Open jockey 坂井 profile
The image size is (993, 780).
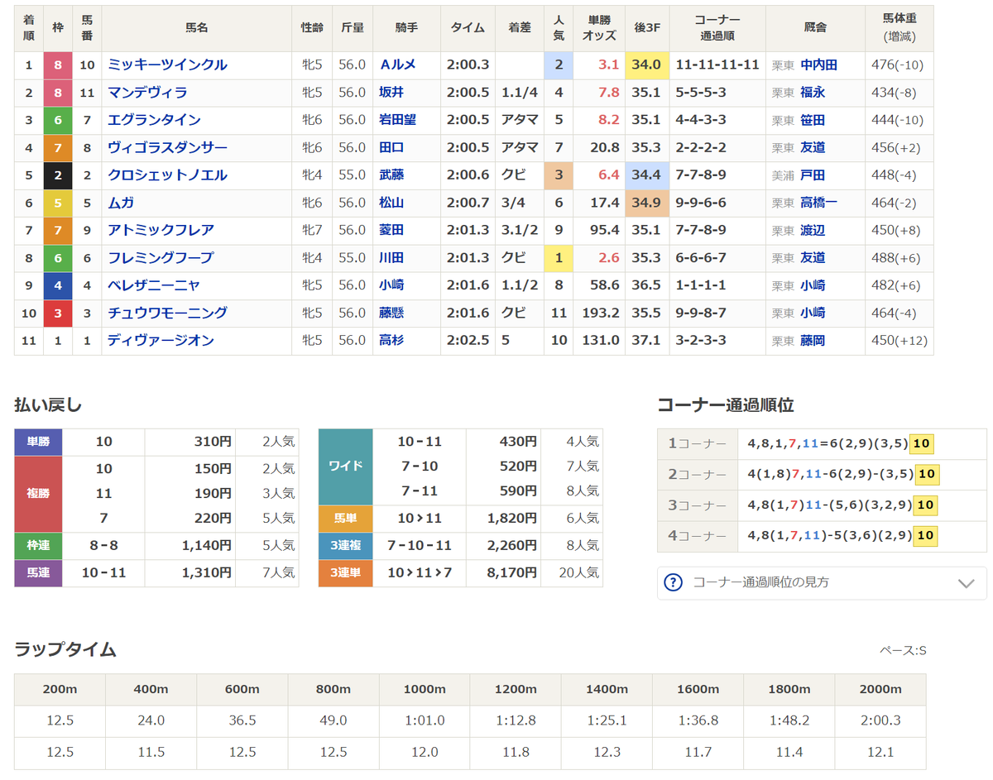(391, 93)
